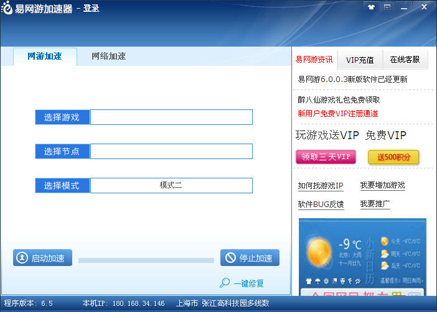Image resolution: width=437 pixels, height=312 pixels.
Task: Click the magnifier icon beside 一键修复
Action: pyautogui.click(x=225, y=283)
